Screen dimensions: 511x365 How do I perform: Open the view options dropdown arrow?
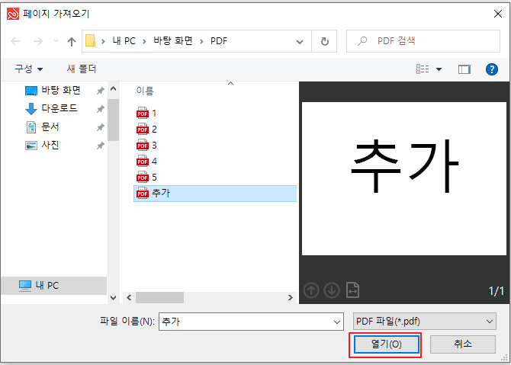(x=439, y=69)
